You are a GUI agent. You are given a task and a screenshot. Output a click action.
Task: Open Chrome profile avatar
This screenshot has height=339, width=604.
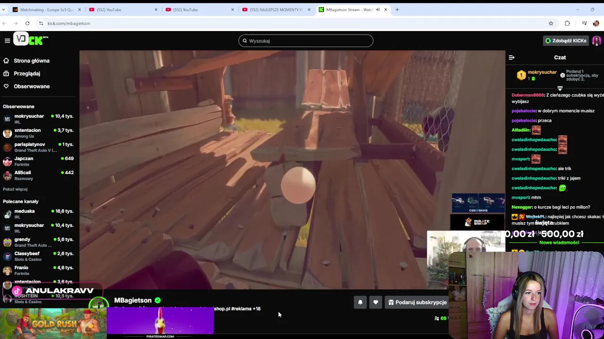(596, 23)
